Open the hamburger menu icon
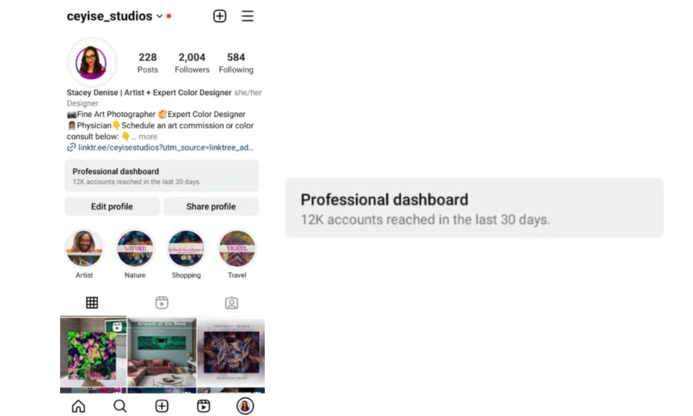Viewport: 693px width, 416px height. click(x=247, y=16)
